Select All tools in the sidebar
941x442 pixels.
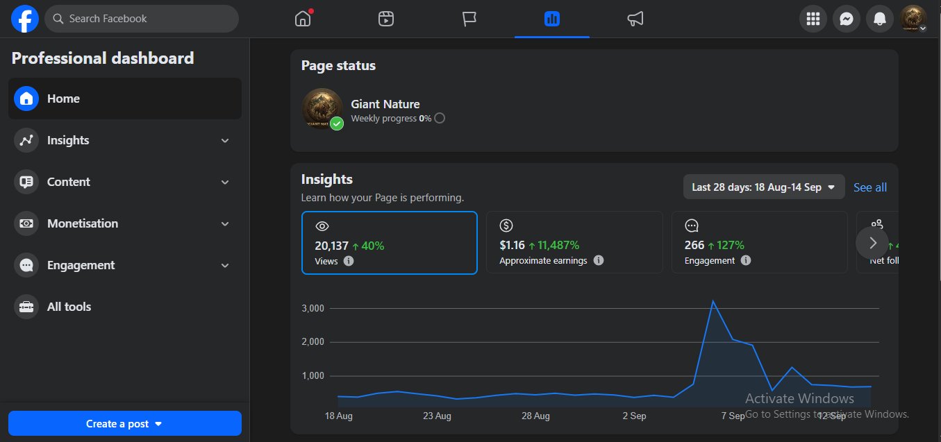[x=125, y=307]
